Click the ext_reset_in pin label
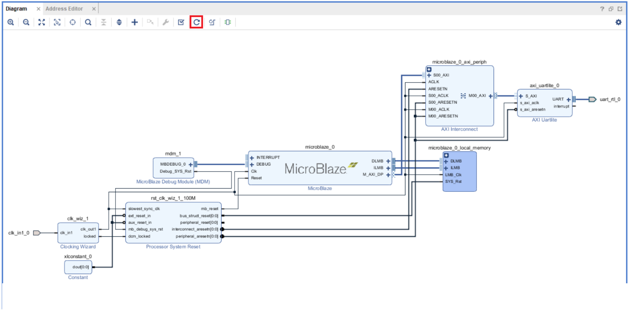The image size is (629, 310). [140, 215]
